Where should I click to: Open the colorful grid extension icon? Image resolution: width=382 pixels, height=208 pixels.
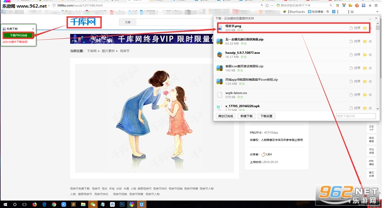[338, 5]
